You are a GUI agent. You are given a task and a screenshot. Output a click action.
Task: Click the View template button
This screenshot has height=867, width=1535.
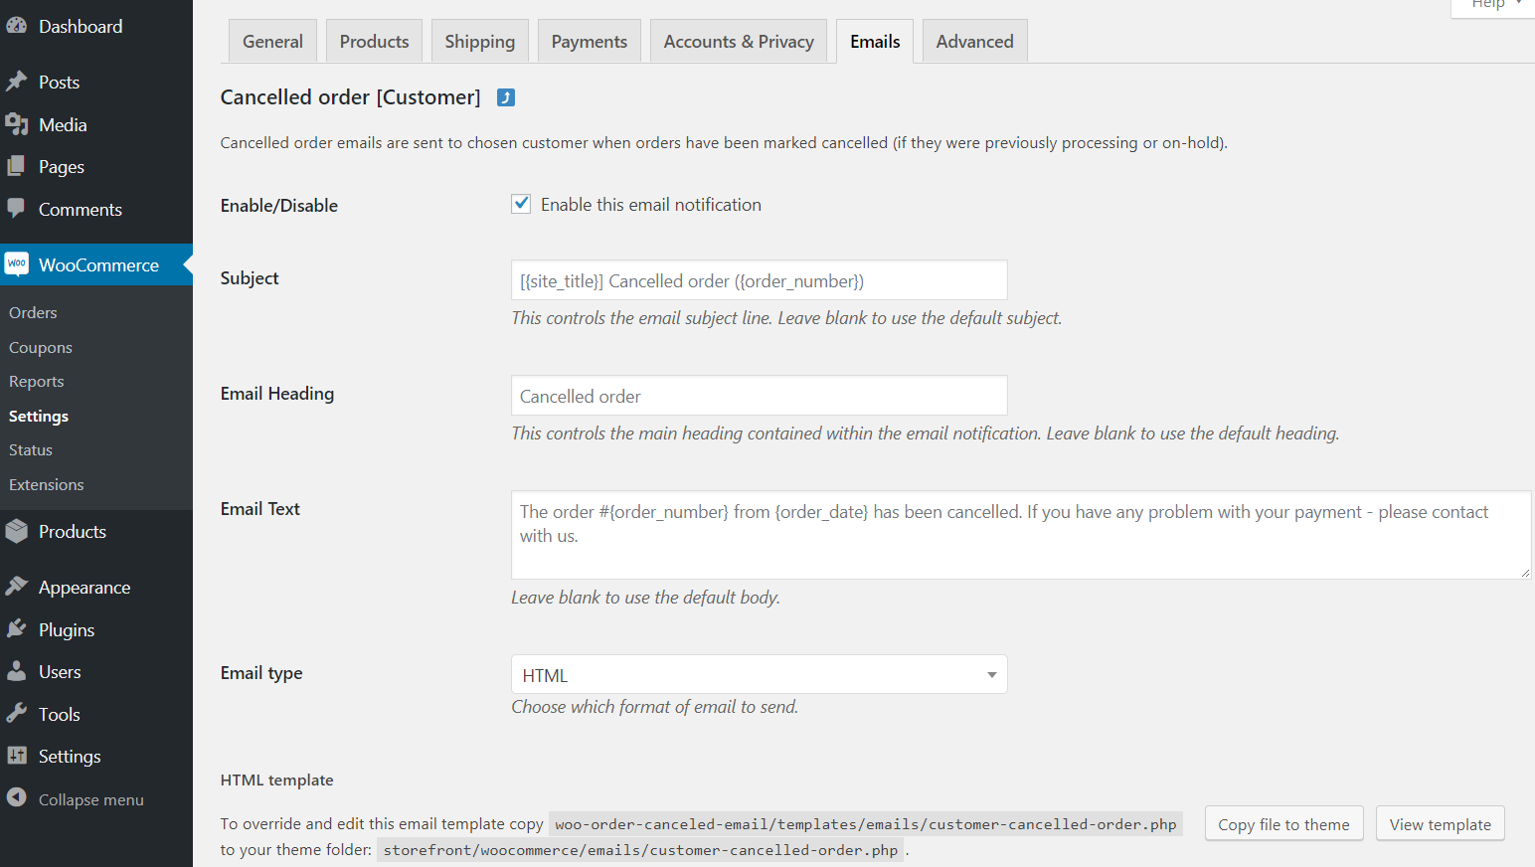tap(1441, 824)
